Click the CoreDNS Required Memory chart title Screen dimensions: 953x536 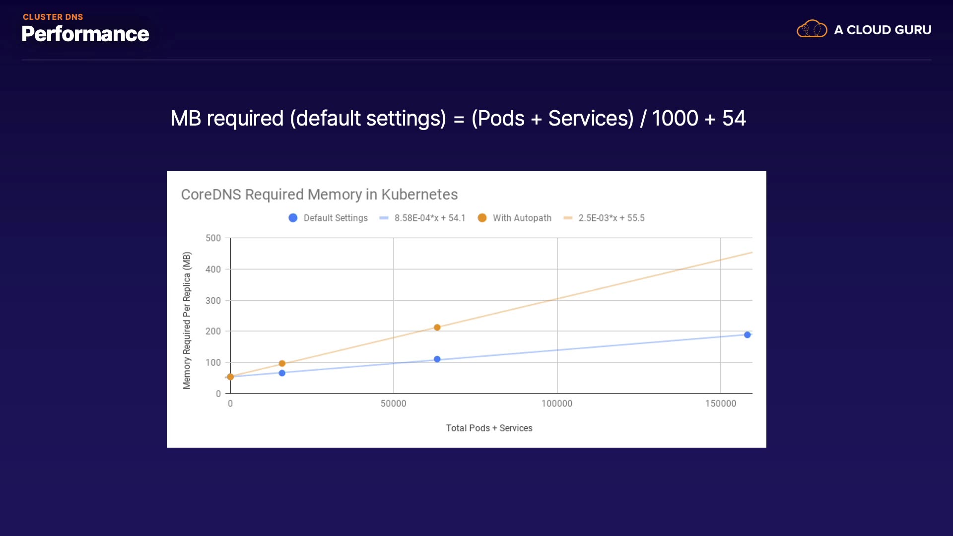point(319,195)
